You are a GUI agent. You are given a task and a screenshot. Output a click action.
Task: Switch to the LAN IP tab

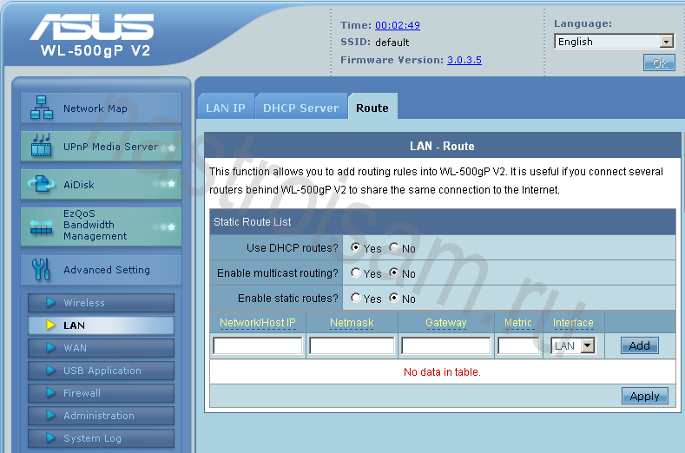226,108
